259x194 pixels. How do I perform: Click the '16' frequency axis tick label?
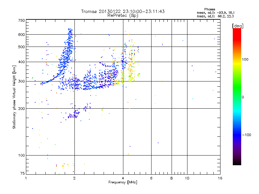pyautogui.click(x=220, y=178)
